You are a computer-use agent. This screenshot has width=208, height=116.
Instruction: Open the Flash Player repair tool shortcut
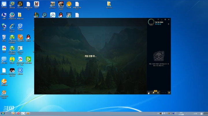pyautogui.click(x=12, y=72)
